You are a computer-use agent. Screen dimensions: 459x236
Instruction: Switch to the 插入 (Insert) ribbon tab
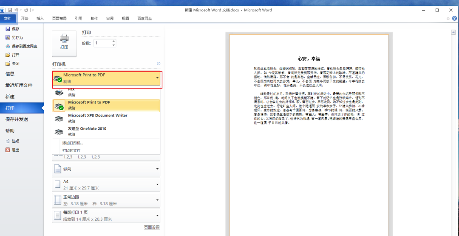point(40,18)
